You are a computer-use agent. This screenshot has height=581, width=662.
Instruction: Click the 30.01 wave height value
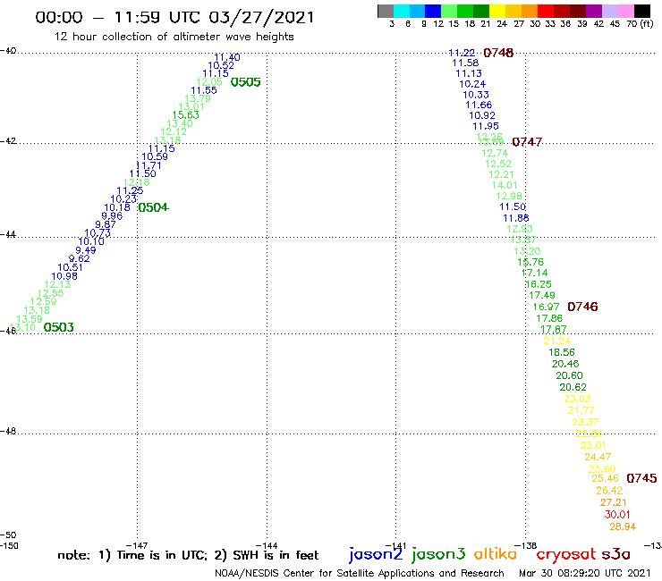click(x=617, y=514)
